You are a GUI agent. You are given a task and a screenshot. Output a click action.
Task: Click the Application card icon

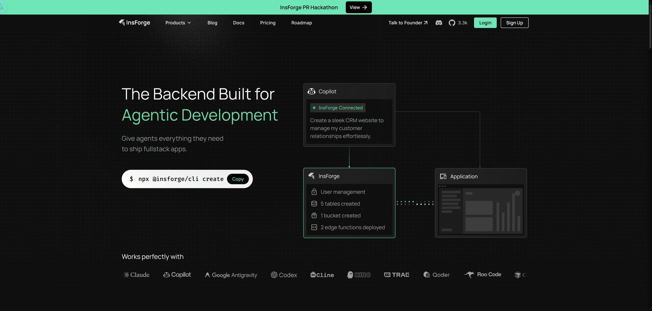click(x=443, y=176)
